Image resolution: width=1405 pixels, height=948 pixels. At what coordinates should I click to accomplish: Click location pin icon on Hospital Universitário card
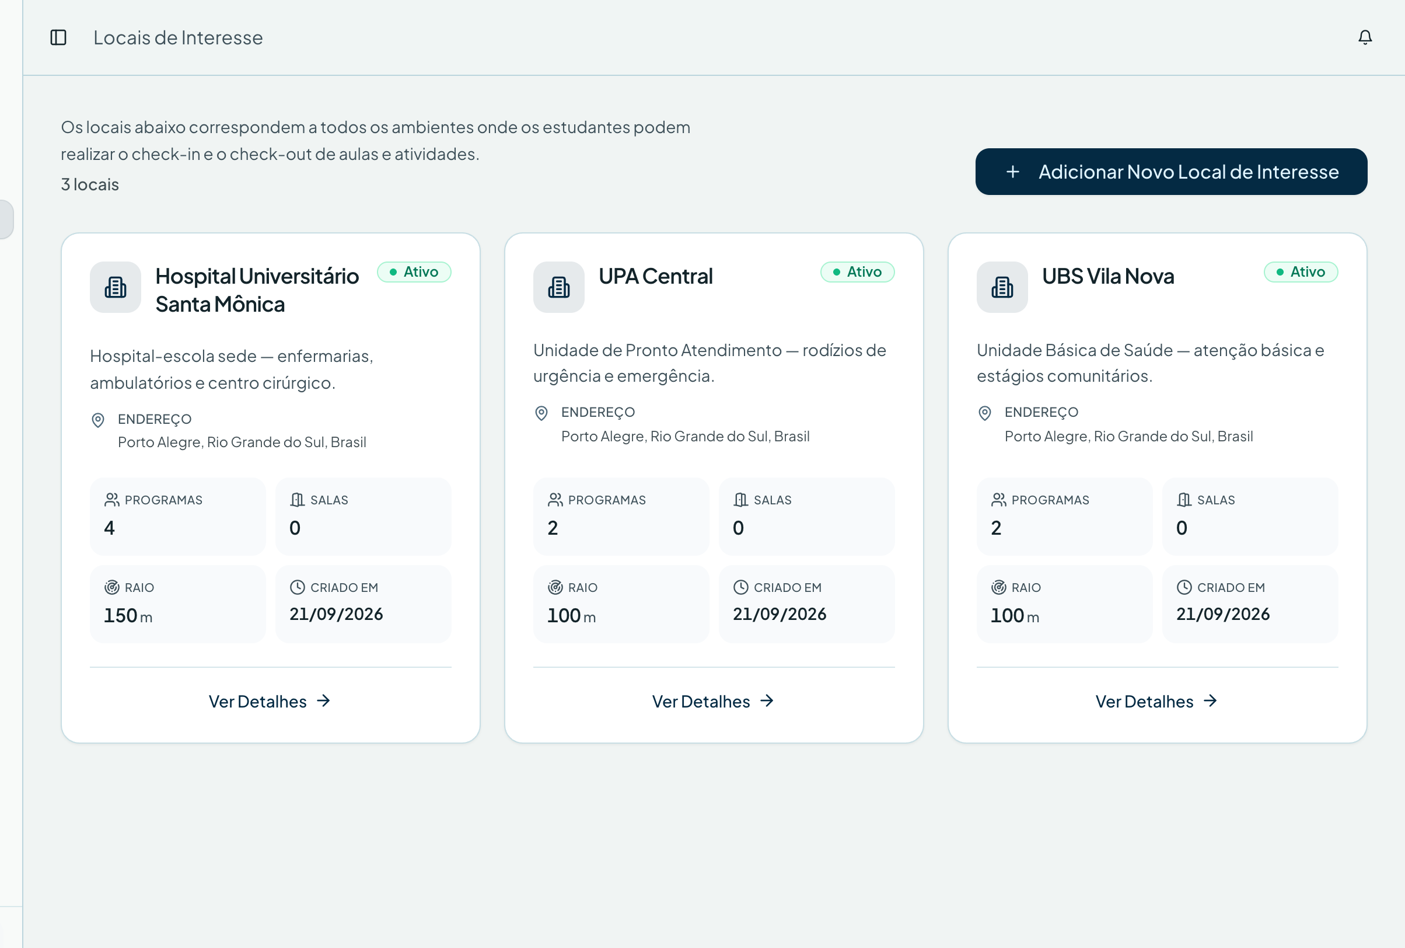point(98,420)
